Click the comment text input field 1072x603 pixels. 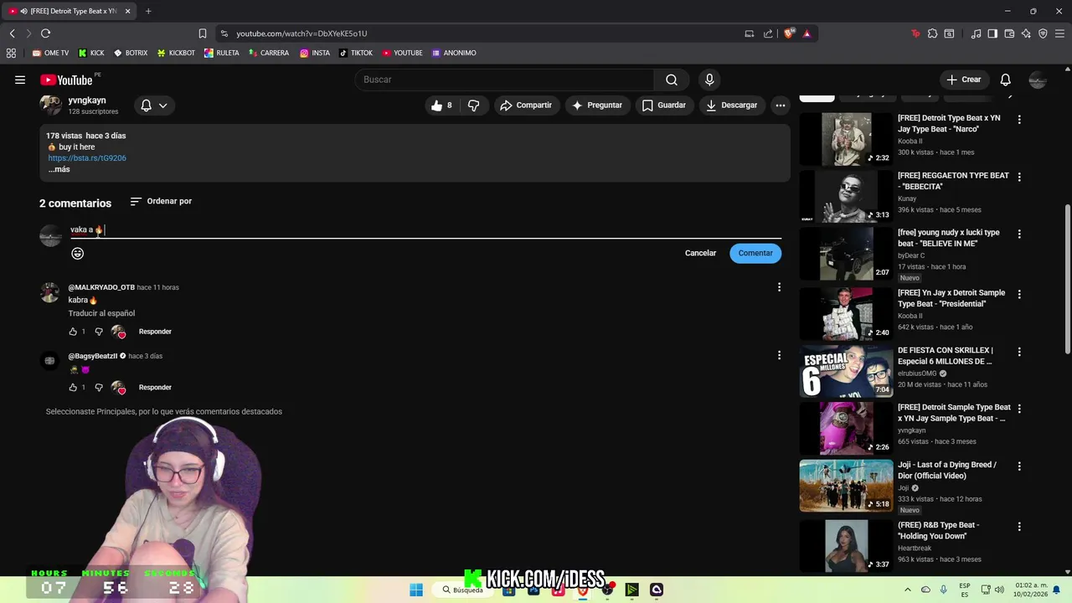[425, 229]
